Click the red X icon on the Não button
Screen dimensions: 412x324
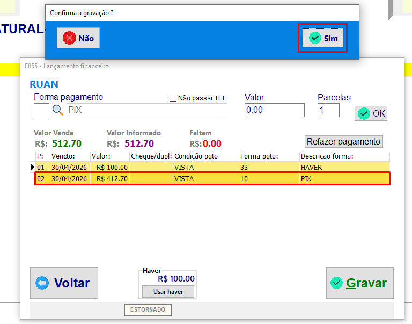click(x=69, y=38)
